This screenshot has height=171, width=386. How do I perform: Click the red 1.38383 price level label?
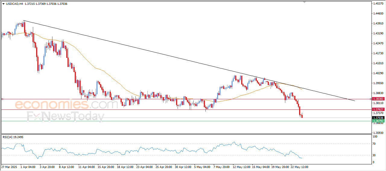(378, 99)
